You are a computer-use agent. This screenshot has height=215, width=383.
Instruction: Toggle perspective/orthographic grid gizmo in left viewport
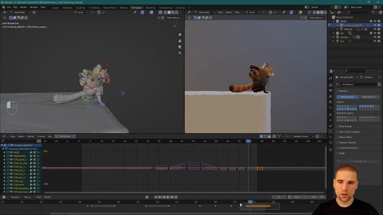(x=180, y=53)
